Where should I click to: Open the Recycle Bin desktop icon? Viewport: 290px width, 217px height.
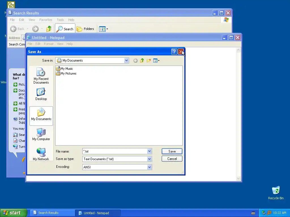pyautogui.click(x=276, y=193)
